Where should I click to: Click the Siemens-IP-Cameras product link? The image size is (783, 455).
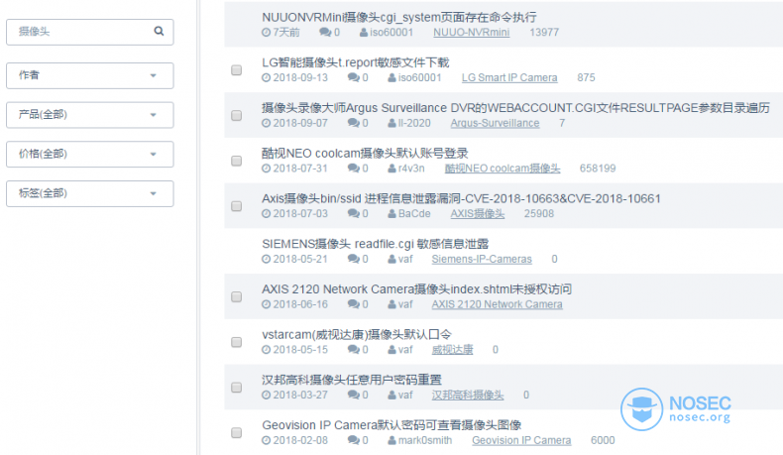tap(482, 259)
